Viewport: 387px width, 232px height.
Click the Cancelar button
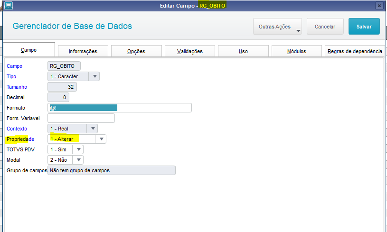pos(325,27)
